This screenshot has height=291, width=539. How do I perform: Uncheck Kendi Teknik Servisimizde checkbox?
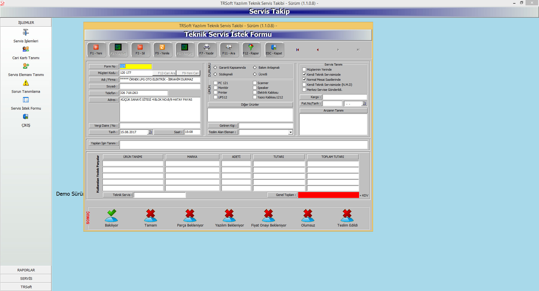coord(304,75)
